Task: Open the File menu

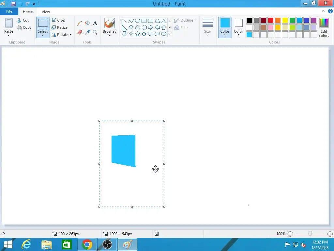Action: coord(9,11)
